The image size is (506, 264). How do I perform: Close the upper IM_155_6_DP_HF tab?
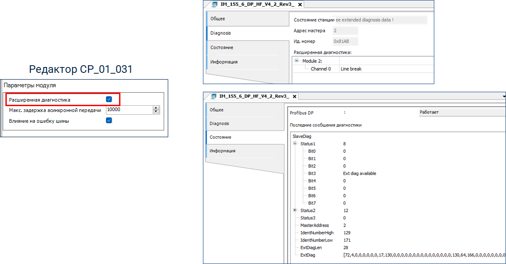point(300,4)
